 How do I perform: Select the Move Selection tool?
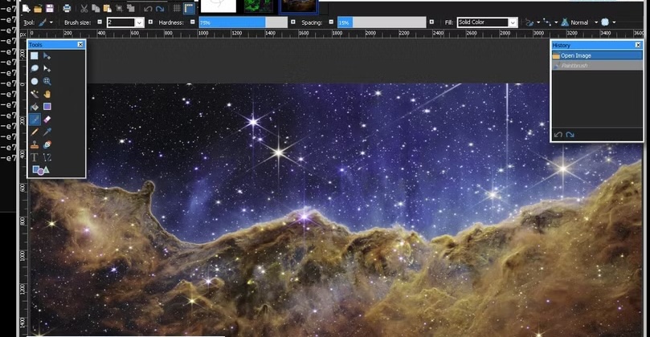click(x=47, y=69)
